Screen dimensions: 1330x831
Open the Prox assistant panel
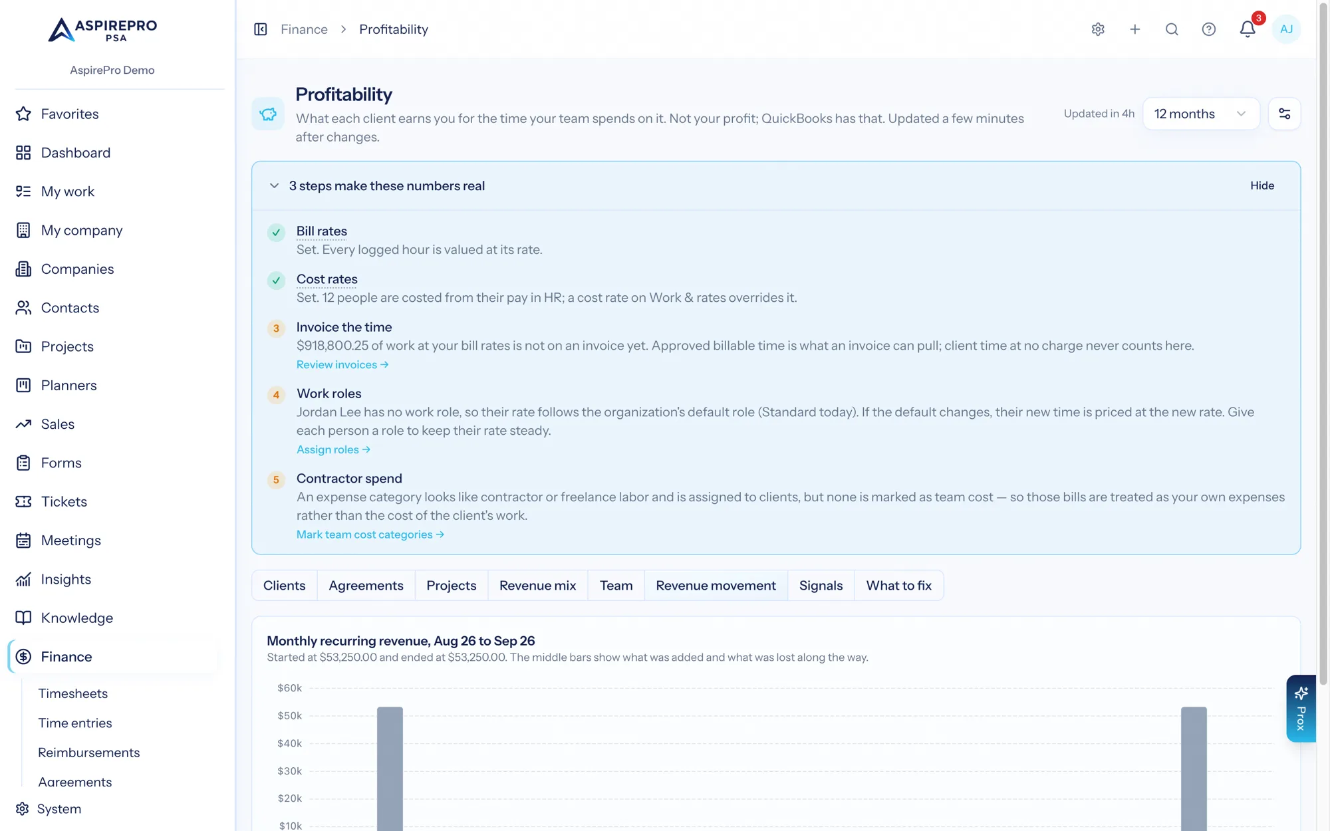1301,709
